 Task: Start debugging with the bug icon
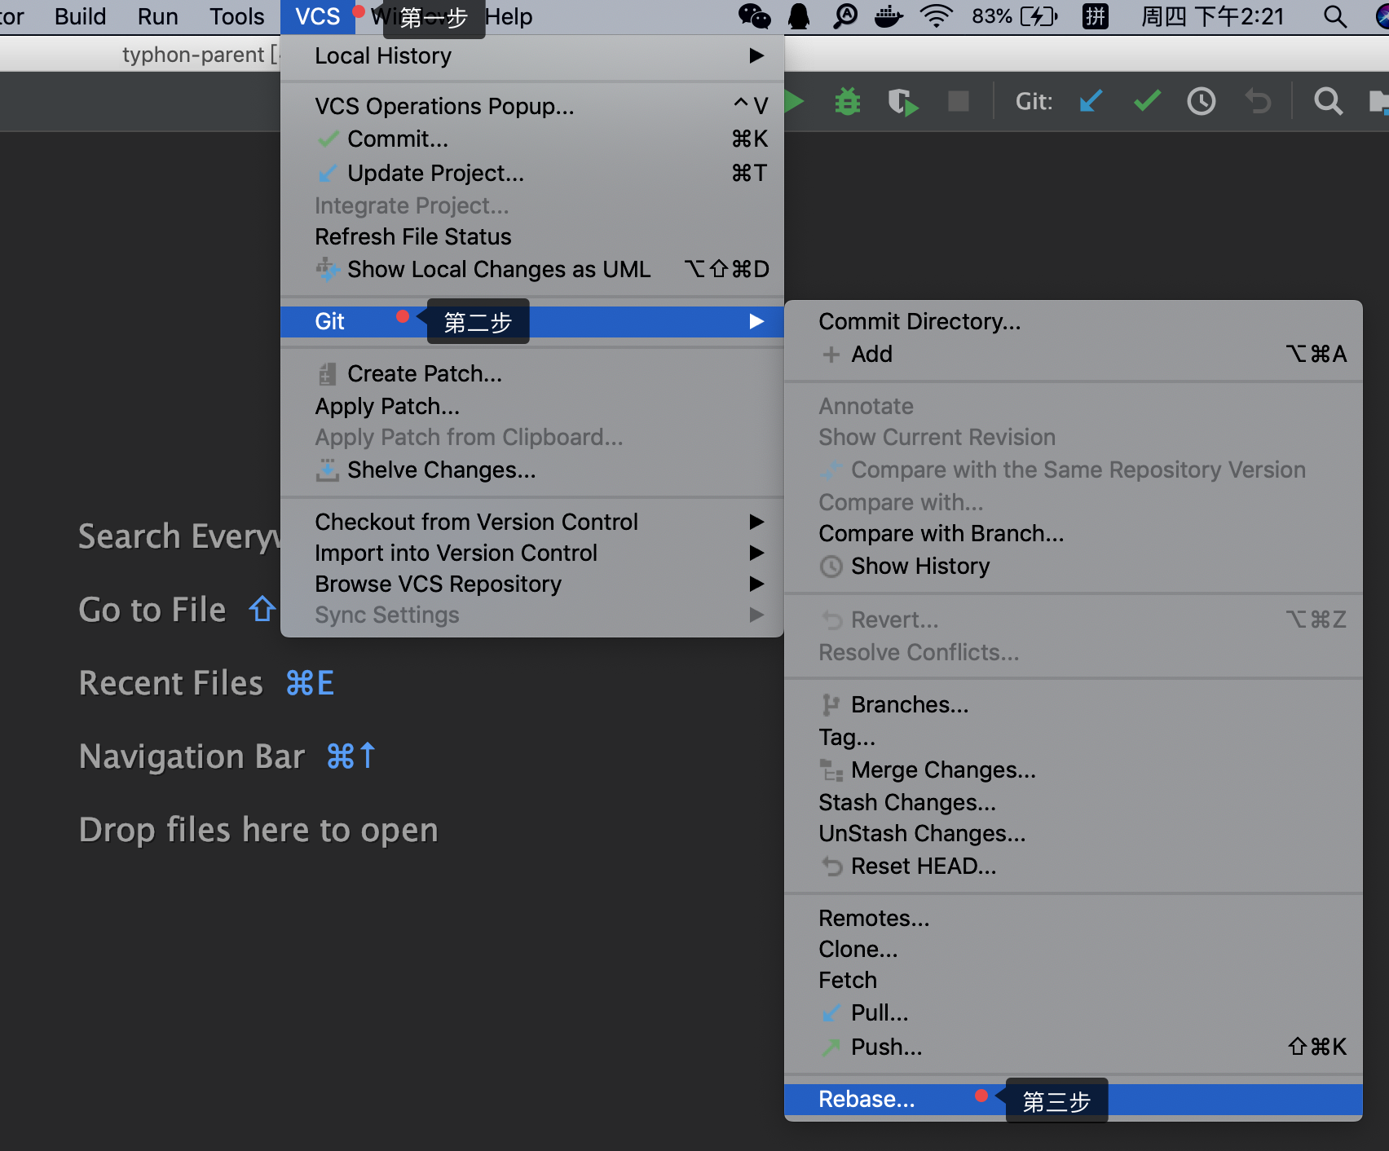coord(848,102)
